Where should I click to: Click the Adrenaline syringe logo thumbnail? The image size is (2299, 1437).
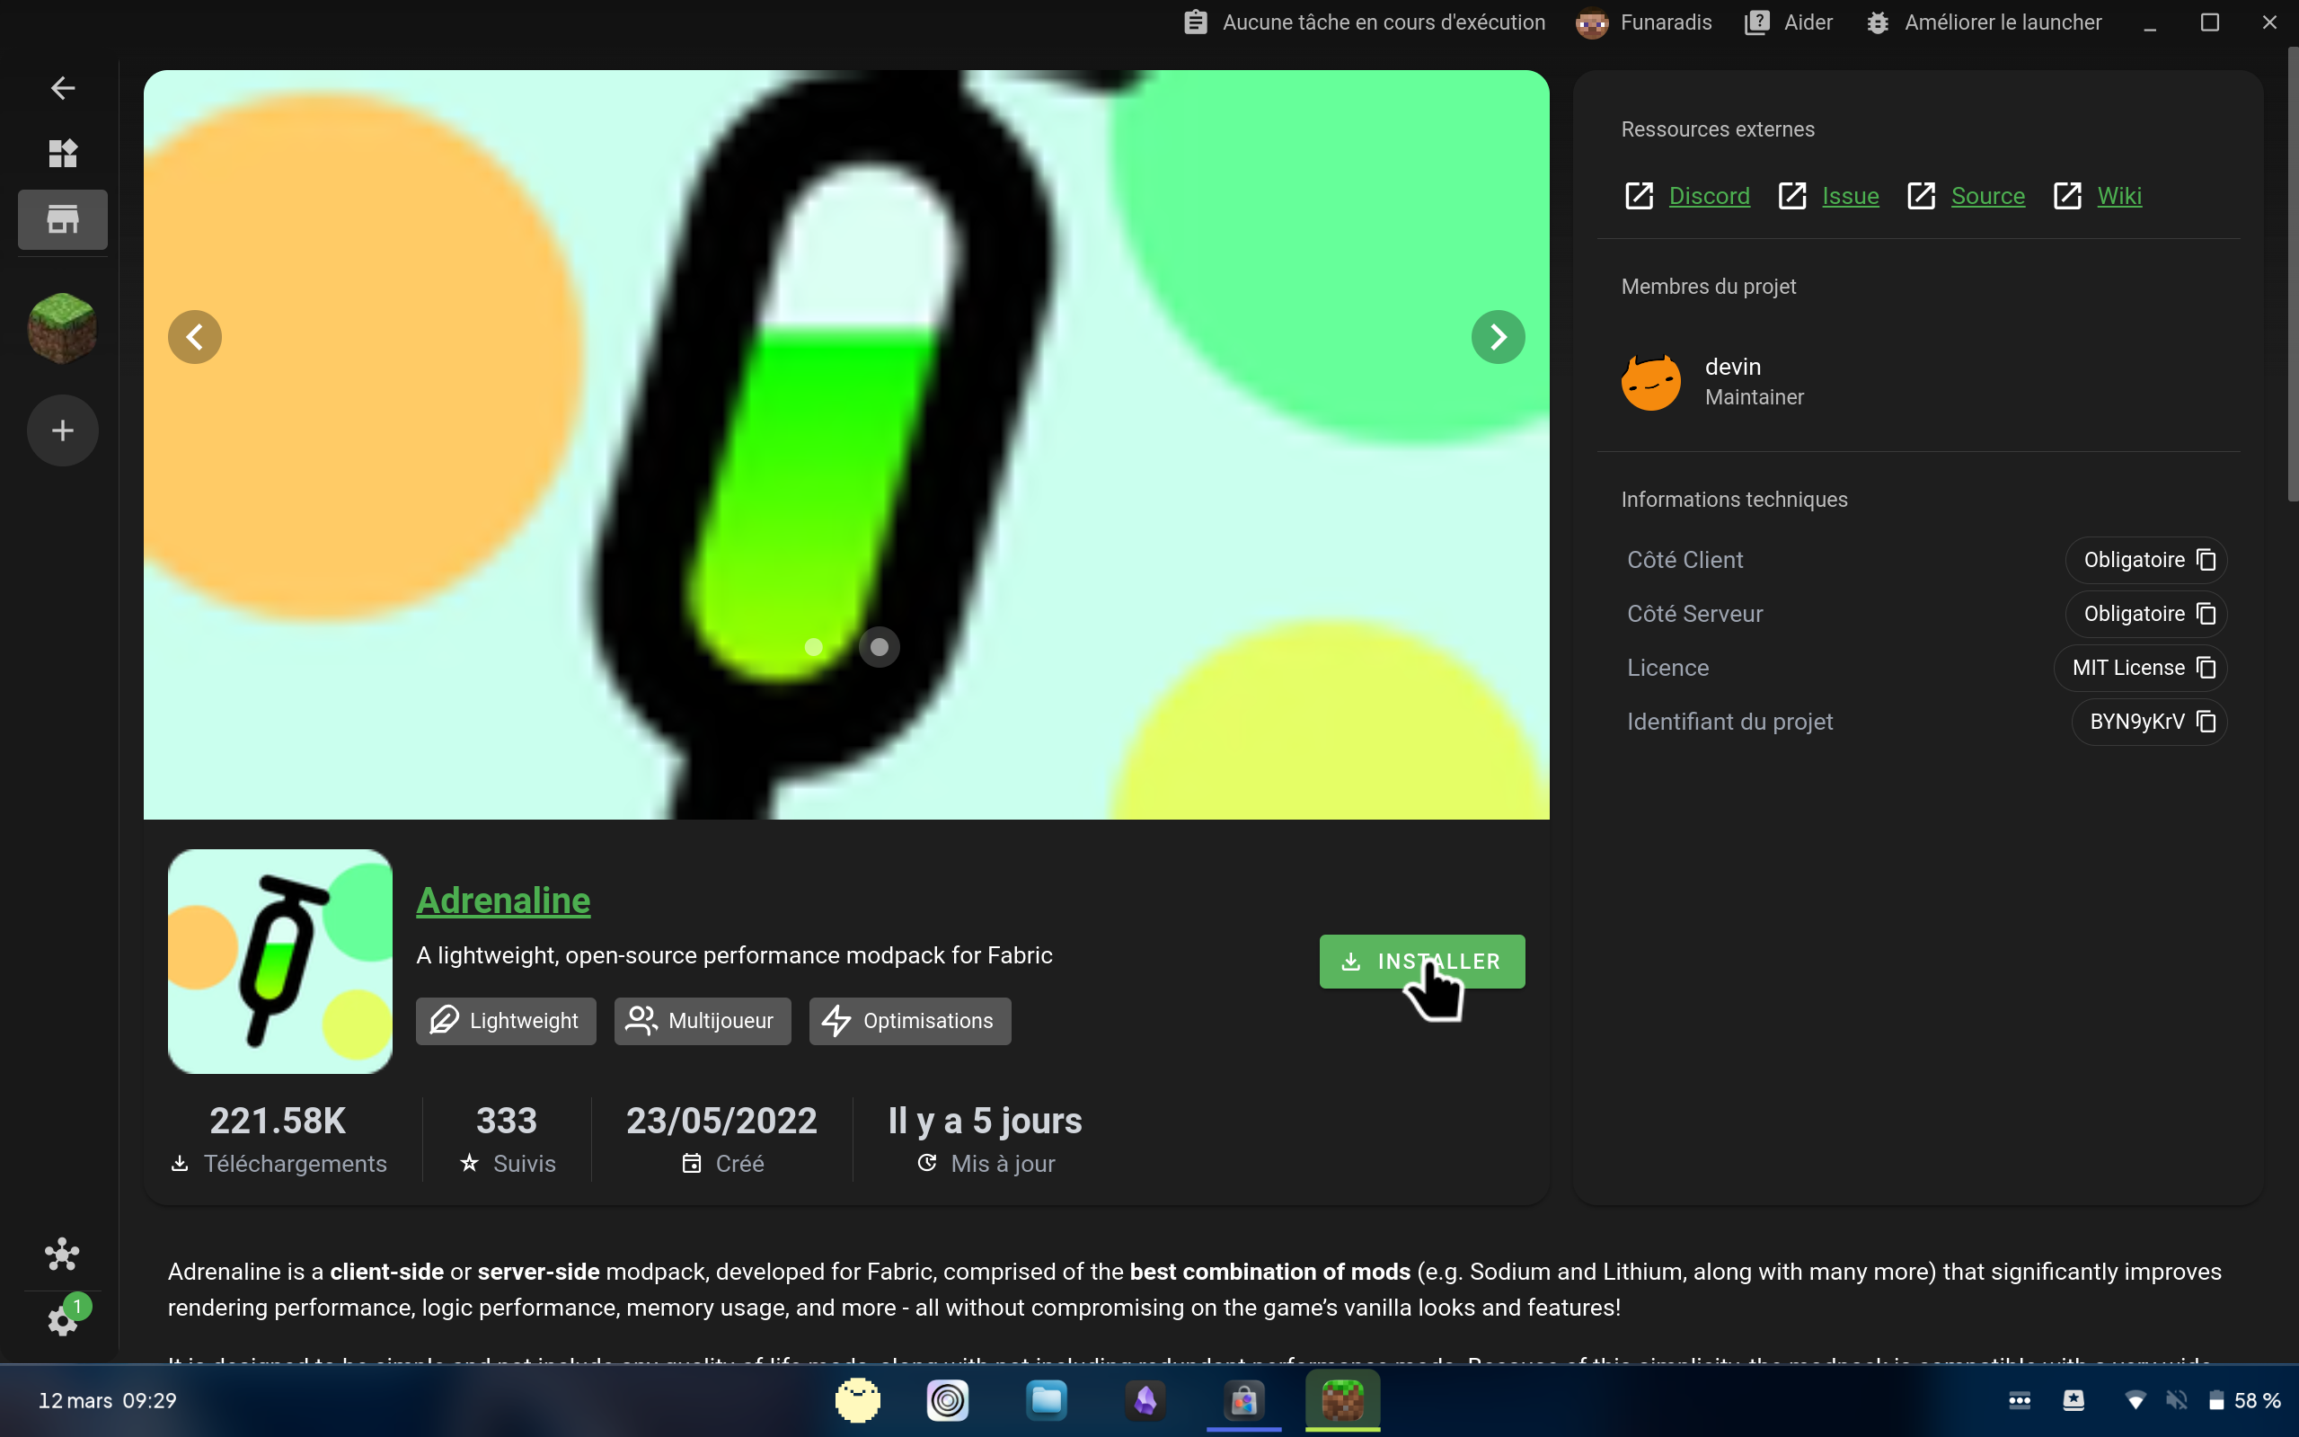click(x=280, y=961)
